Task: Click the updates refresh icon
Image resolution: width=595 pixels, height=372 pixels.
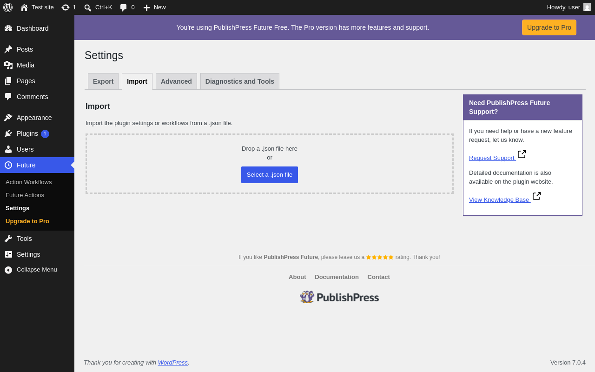Action: click(x=66, y=7)
